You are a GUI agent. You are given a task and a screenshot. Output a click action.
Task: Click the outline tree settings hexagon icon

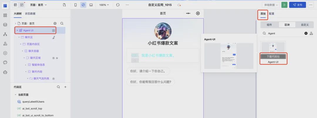pos(55,24)
